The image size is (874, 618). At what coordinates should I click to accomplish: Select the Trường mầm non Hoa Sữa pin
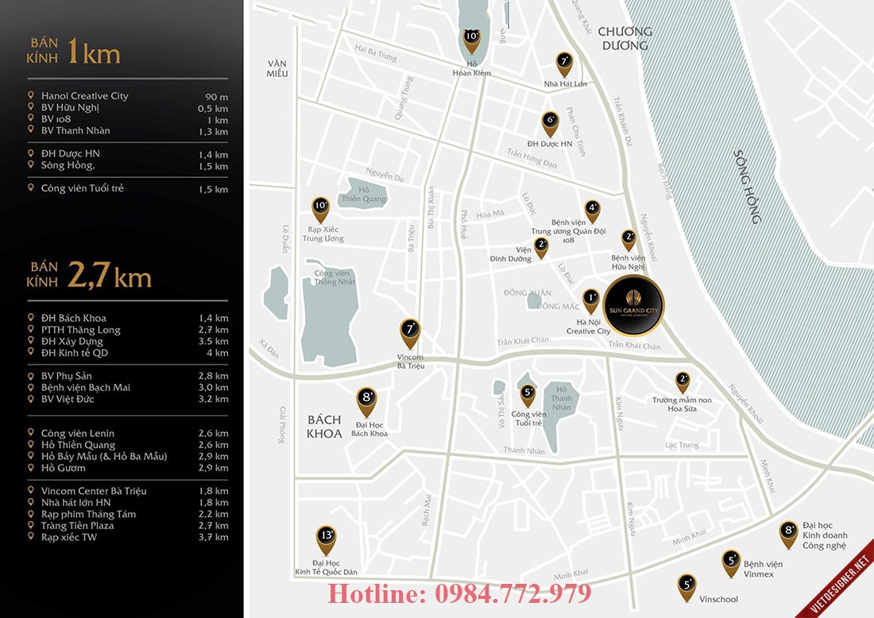(683, 382)
